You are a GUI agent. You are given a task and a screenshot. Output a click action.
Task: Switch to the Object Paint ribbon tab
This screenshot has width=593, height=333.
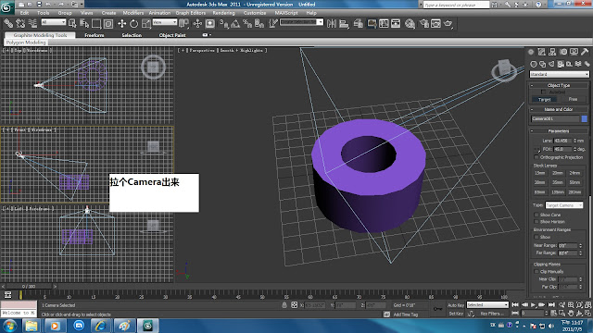pos(172,35)
